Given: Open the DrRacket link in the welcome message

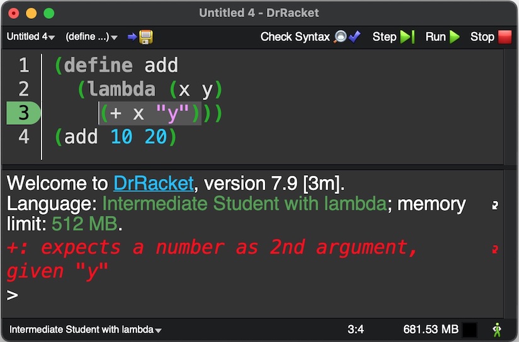Looking at the screenshot, I should click(x=153, y=183).
